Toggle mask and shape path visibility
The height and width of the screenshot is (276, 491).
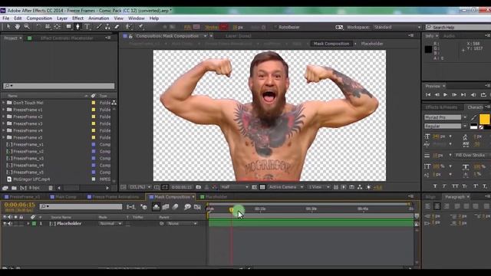165,187
